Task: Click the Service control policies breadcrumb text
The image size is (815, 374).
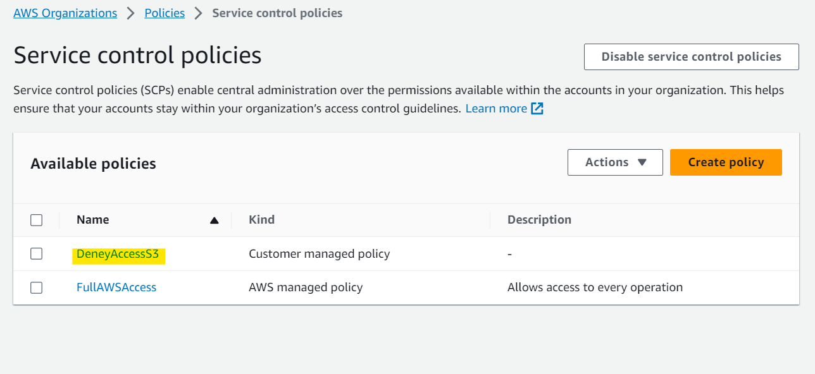Action: [277, 13]
